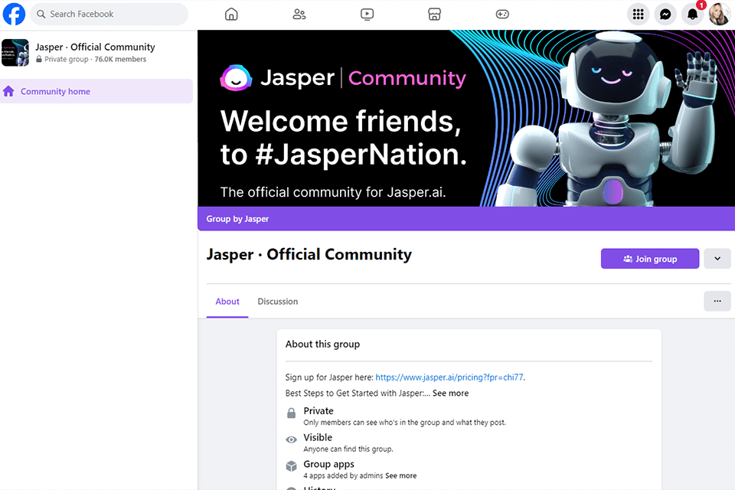Click the Private lock icon
The image size is (735, 490).
(x=291, y=413)
